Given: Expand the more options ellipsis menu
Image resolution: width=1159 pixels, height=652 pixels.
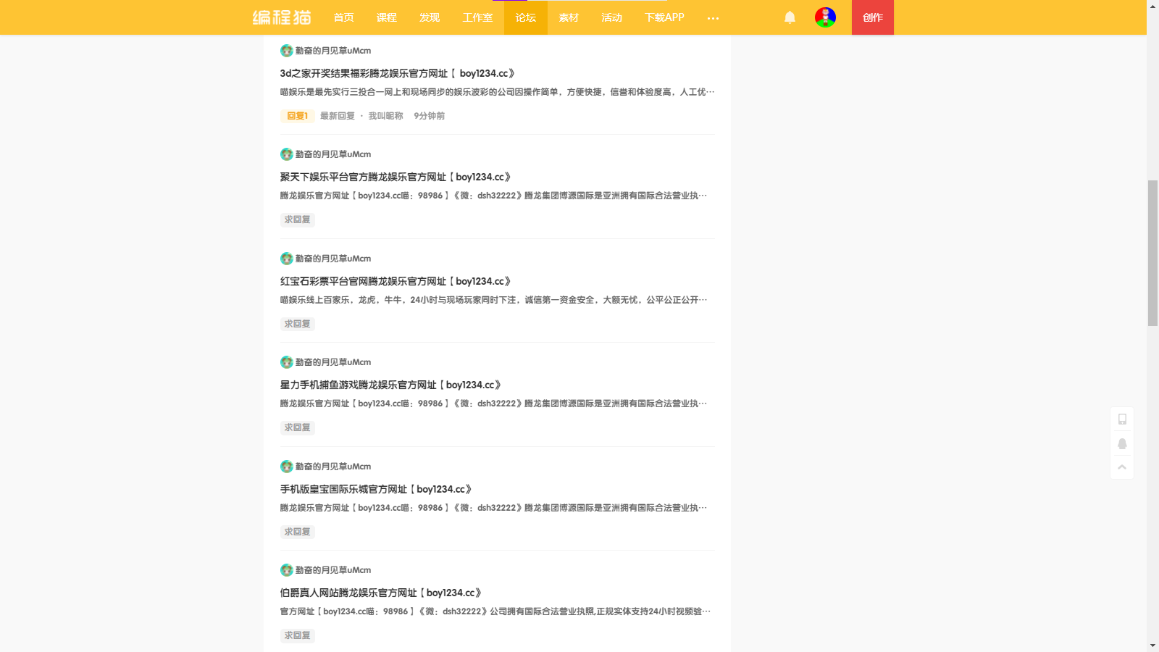Looking at the screenshot, I should (x=713, y=18).
